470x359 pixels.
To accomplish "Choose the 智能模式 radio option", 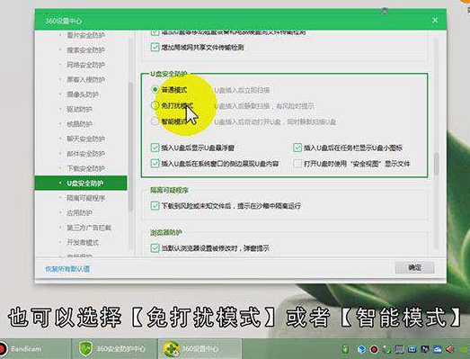I will tap(155, 121).
